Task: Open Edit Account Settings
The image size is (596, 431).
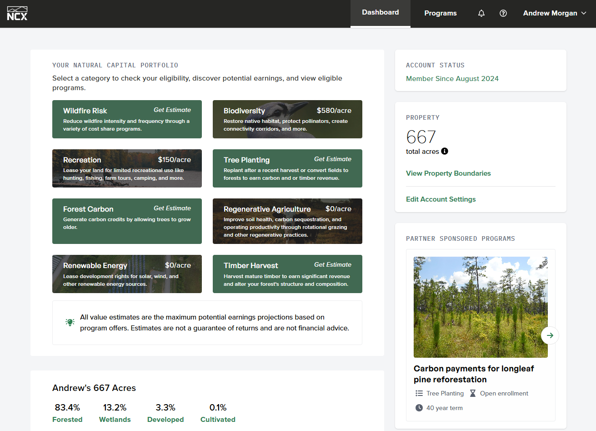Action: [441, 199]
